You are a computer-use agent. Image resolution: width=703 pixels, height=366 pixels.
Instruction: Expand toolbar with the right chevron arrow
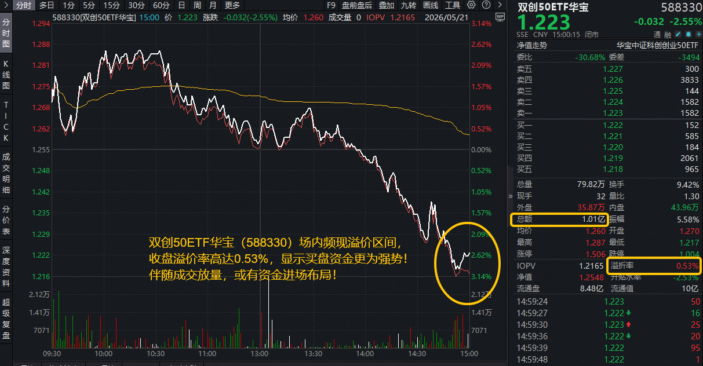click(500, 5)
